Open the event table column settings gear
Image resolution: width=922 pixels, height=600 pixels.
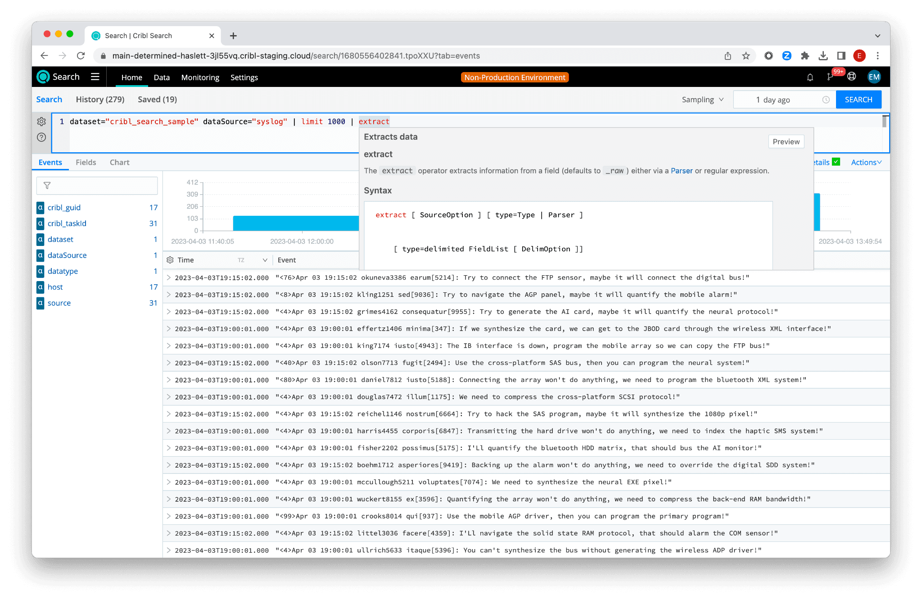click(170, 260)
